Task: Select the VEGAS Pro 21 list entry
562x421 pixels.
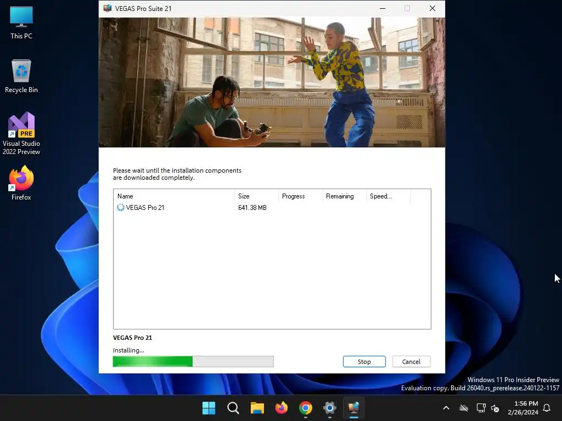Action: [x=145, y=208]
